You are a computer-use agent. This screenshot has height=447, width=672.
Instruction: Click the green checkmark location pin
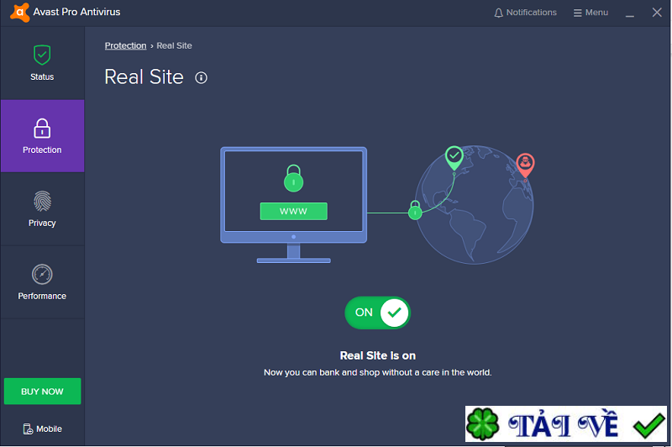454,157
